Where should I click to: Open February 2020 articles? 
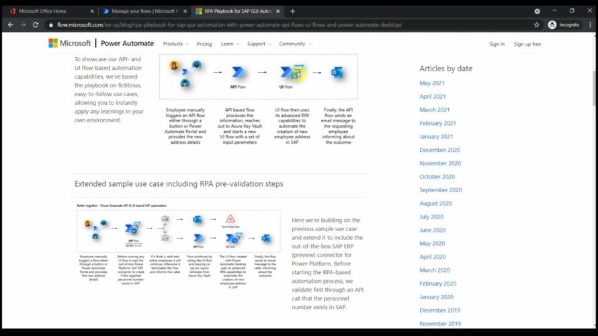coord(438,284)
